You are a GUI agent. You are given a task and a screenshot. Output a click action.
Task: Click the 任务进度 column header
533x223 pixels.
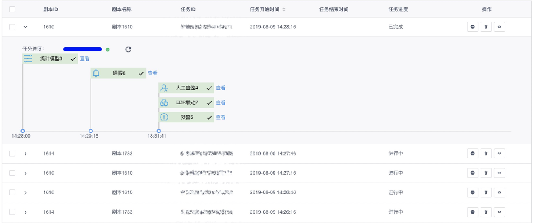tap(398, 10)
